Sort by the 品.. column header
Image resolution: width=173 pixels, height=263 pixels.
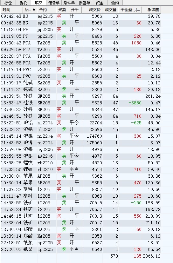click(x=30, y=10)
